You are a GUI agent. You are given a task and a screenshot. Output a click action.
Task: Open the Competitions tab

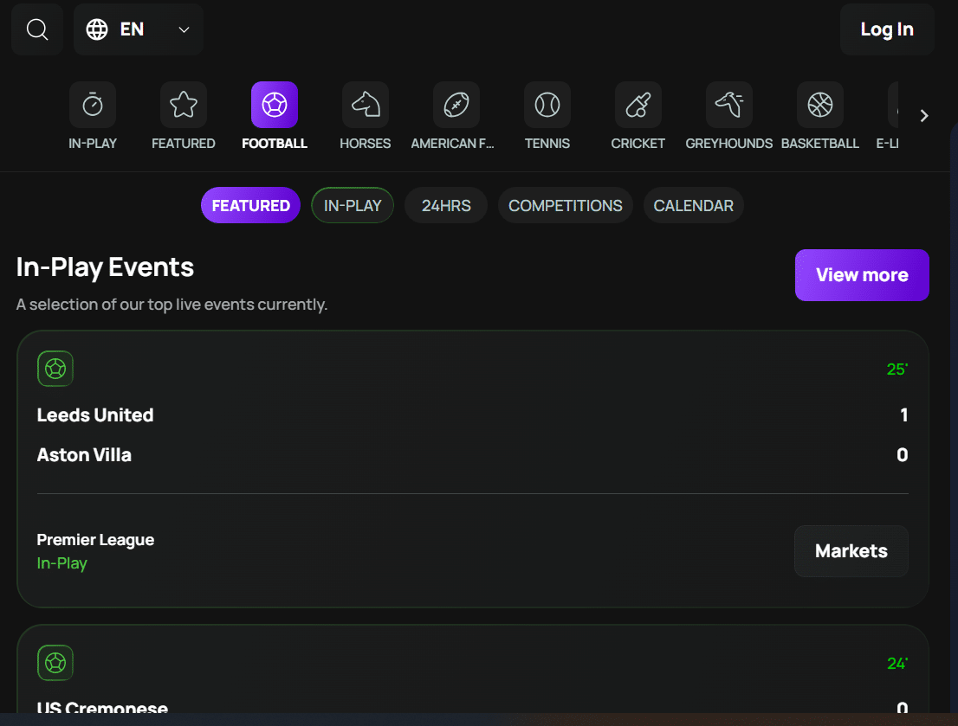click(x=565, y=206)
